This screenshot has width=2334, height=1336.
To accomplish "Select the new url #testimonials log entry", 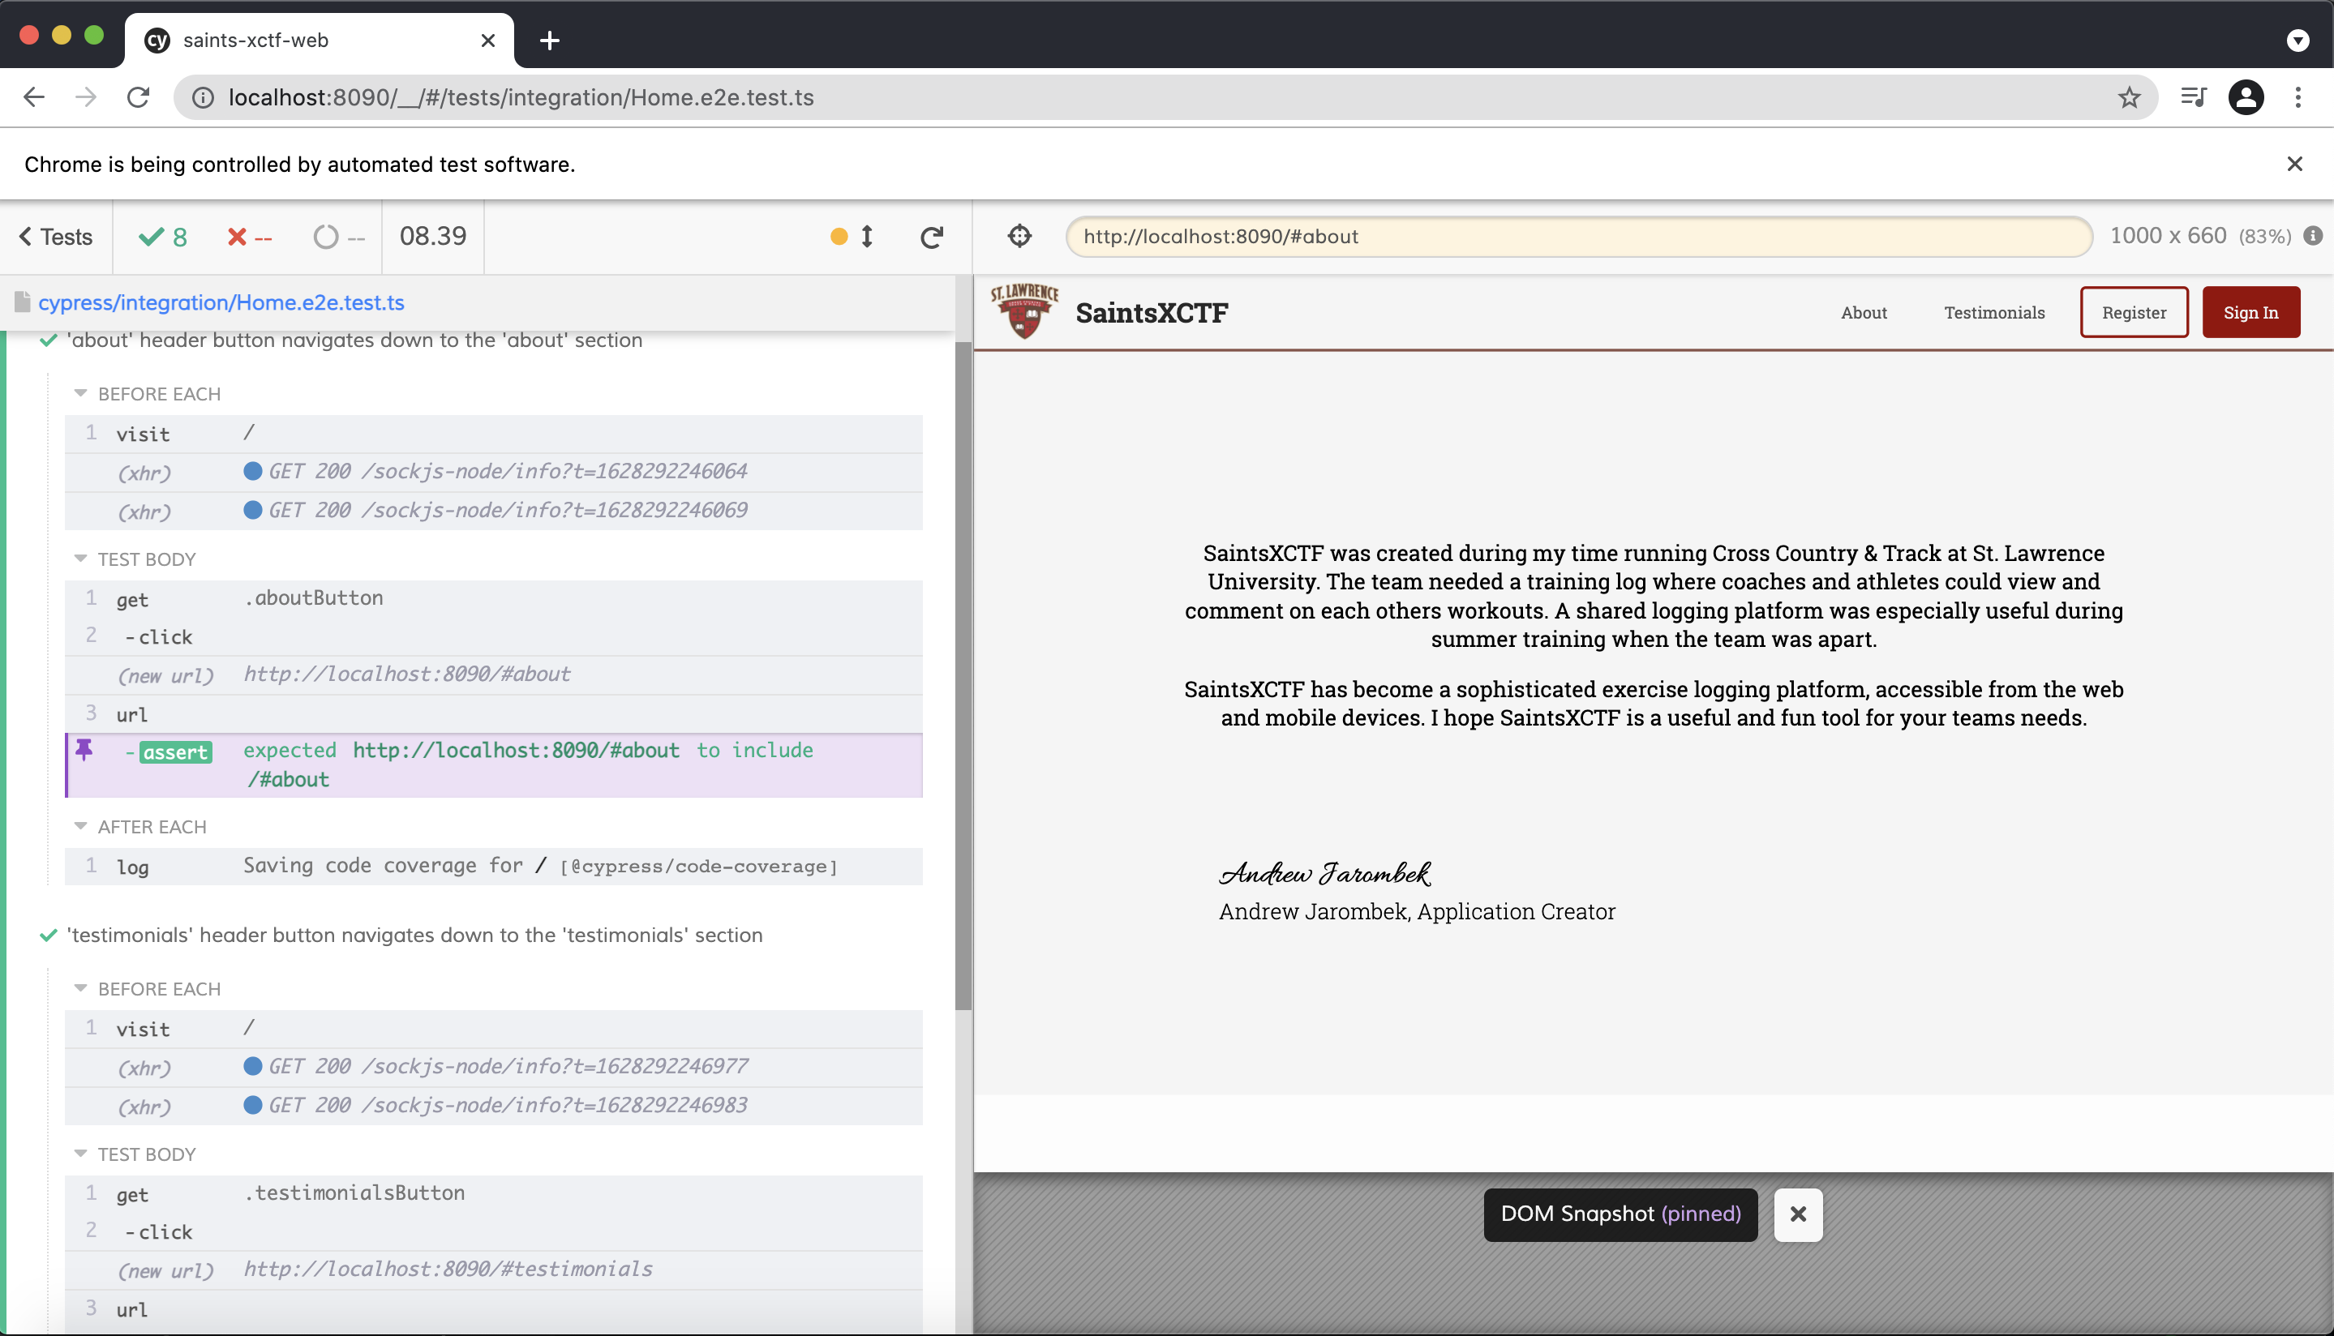I will 494,1270.
